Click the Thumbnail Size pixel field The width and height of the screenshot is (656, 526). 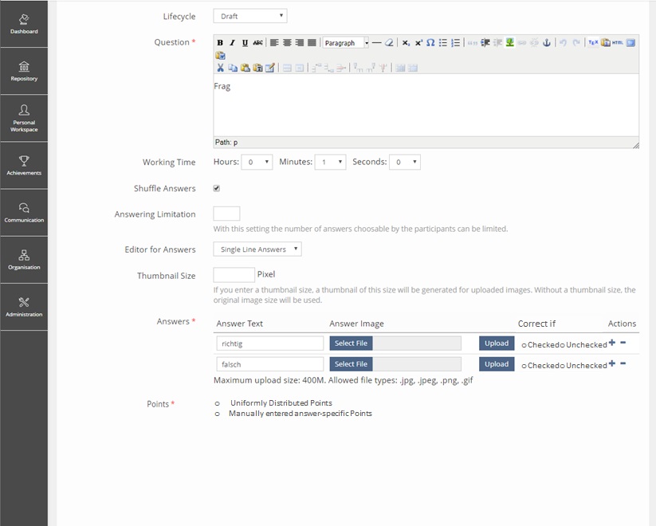(234, 275)
